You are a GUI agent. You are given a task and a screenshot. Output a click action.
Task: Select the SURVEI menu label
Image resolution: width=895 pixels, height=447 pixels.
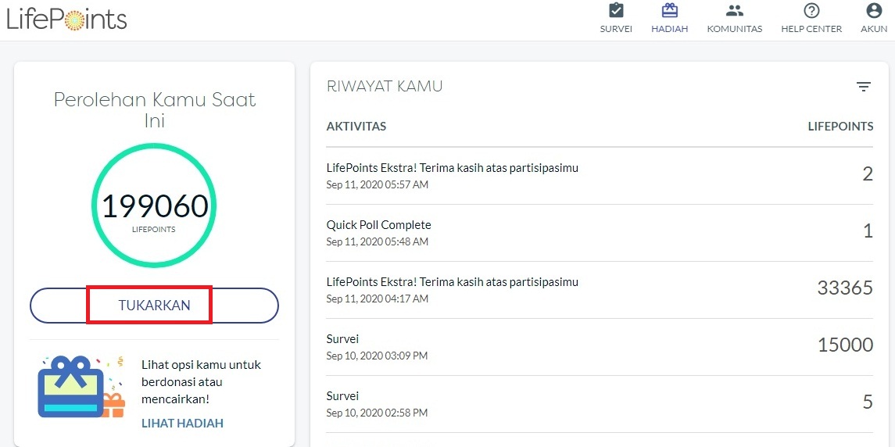(x=616, y=29)
